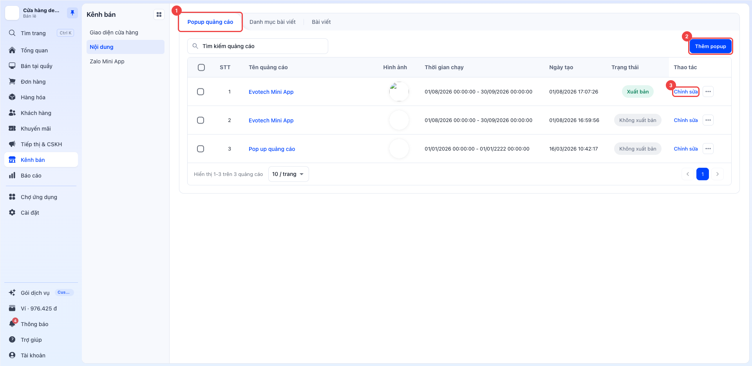Switch to Bài viết tab
The image size is (752, 366).
(321, 22)
